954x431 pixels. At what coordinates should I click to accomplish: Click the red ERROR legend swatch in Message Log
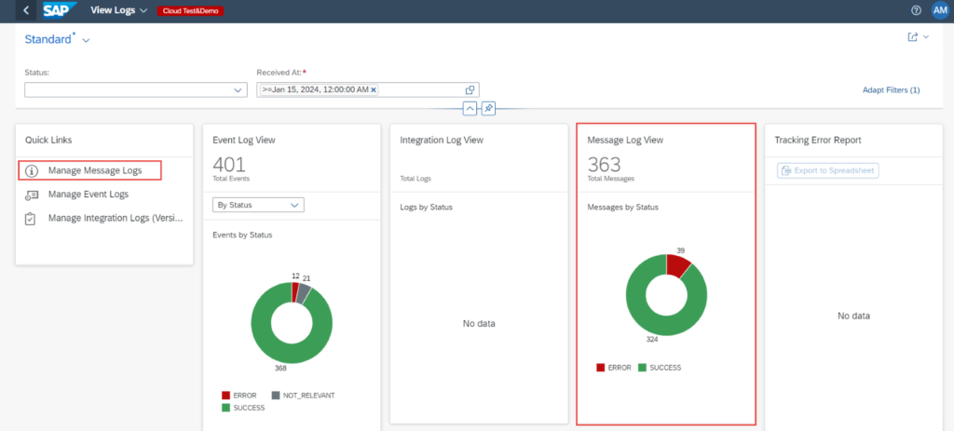click(x=601, y=368)
